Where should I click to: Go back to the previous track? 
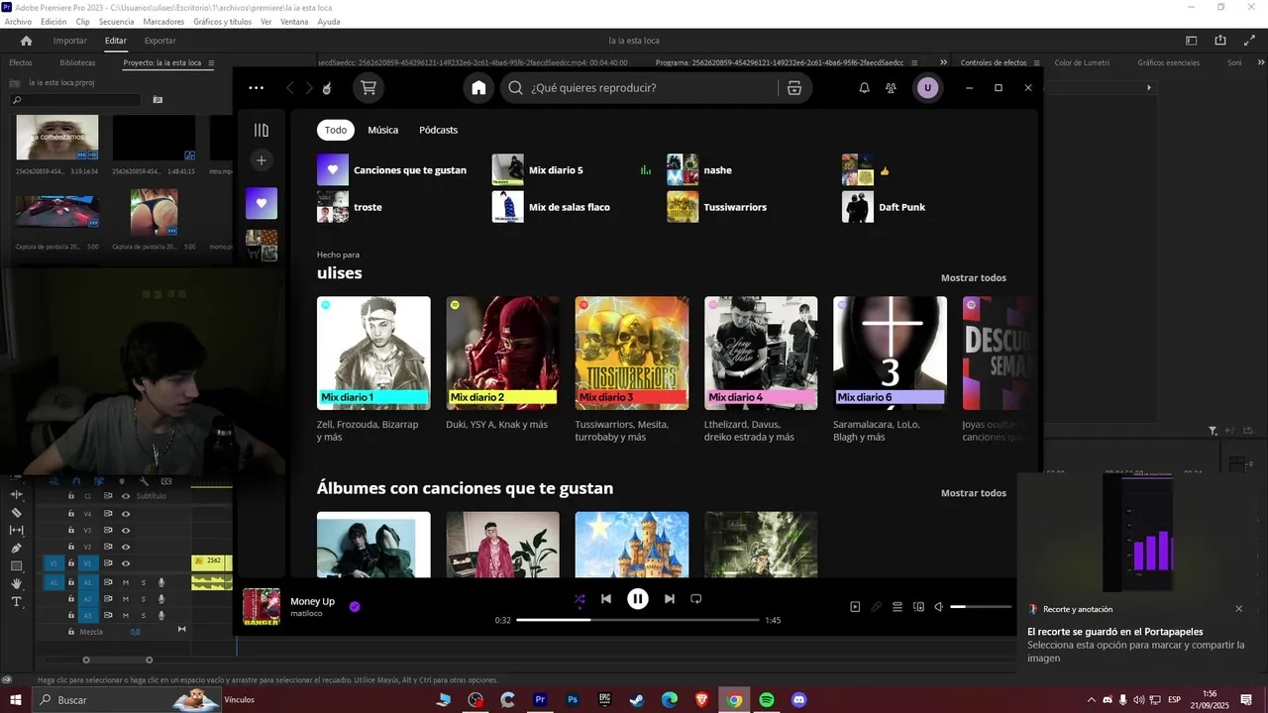(x=606, y=599)
